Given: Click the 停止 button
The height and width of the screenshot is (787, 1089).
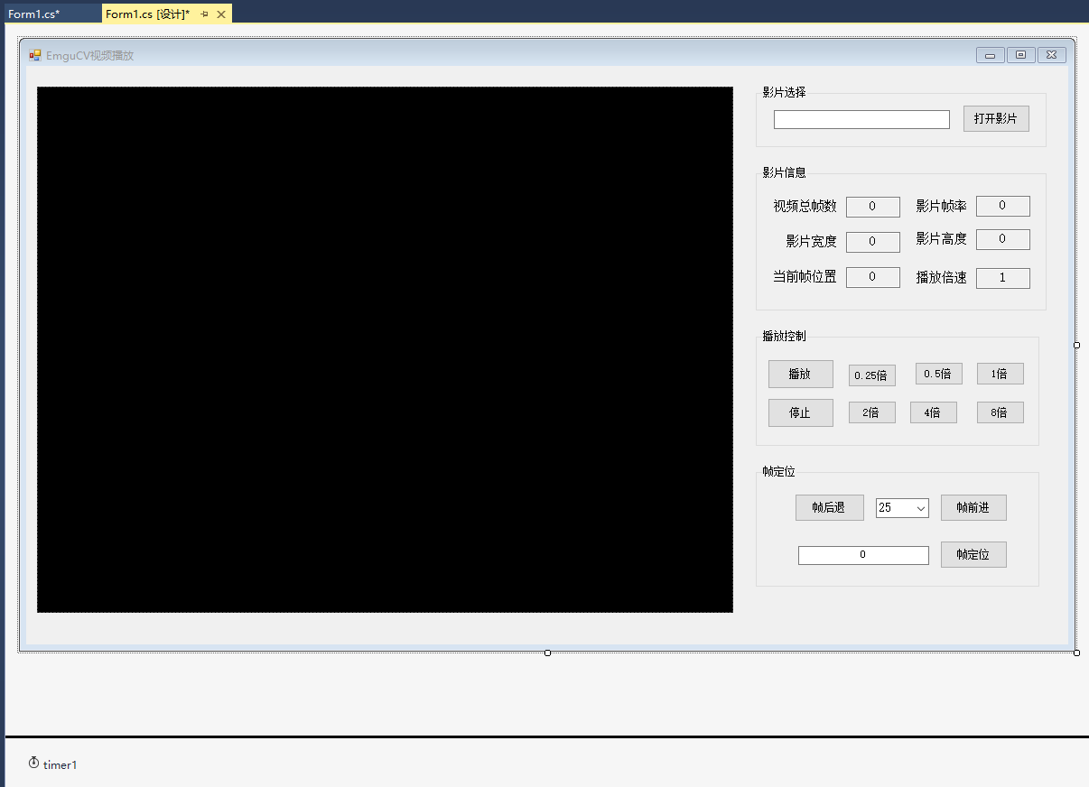Looking at the screenshot, I should click(801, 412).
